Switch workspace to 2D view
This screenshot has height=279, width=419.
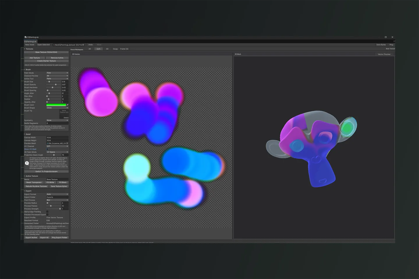90,49
